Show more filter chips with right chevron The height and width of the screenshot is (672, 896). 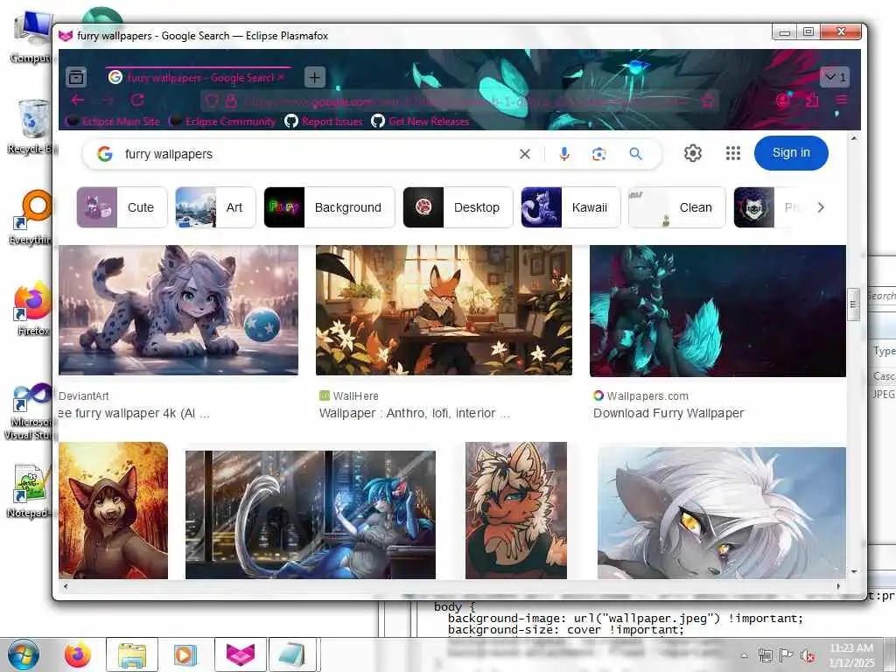[x=821, y=207]
